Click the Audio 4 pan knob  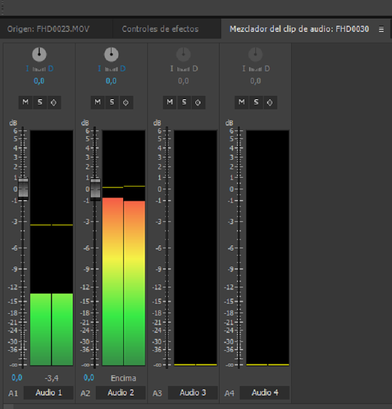coord(255,54)
